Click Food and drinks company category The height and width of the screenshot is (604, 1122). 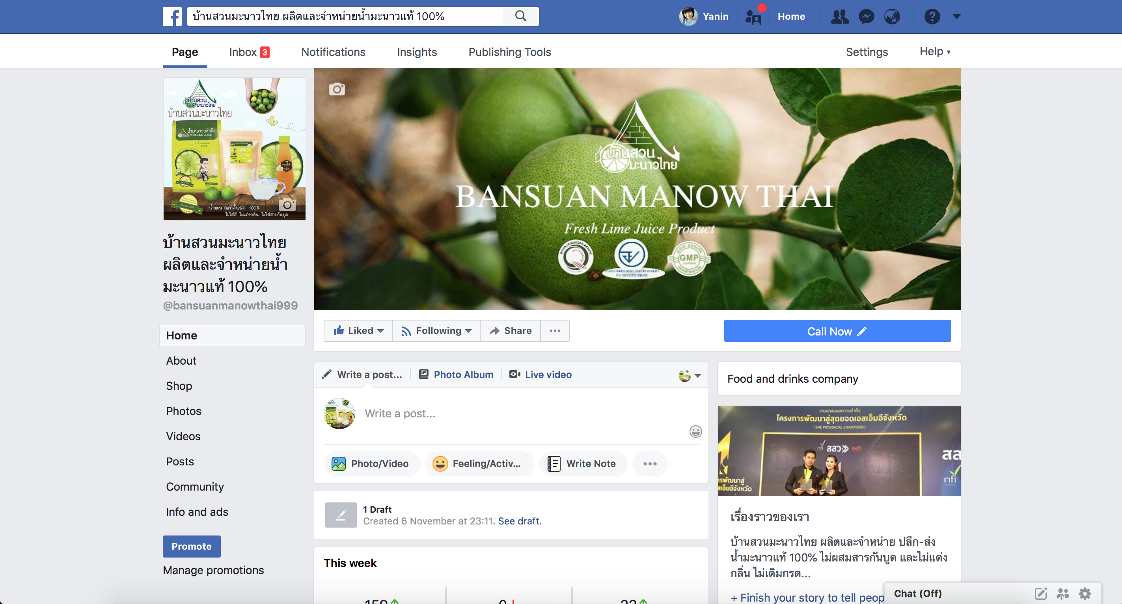coord(793,379)
